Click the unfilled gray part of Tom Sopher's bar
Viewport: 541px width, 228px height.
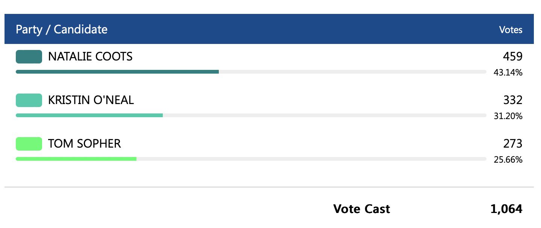311,159
